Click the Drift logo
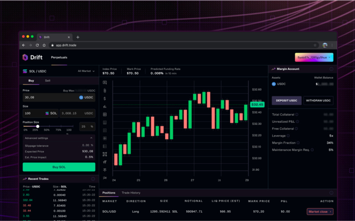355x221 pixels. 32,57
